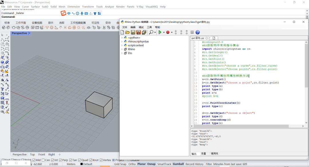The height and width of the screenshot is (167, 309).
Task: Toggle Gumball in the status bar
Action: coord(178,164)
